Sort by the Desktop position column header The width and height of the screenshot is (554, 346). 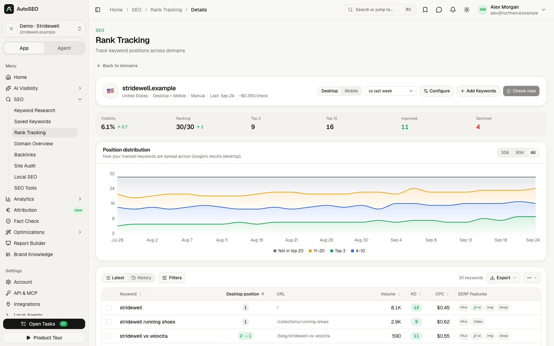coord(245,294)
